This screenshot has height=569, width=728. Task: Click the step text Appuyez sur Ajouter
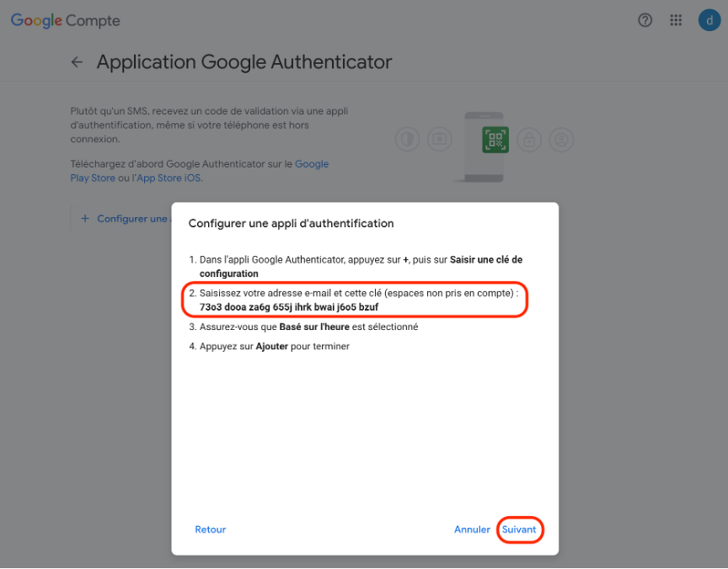(x=244, y=347)
